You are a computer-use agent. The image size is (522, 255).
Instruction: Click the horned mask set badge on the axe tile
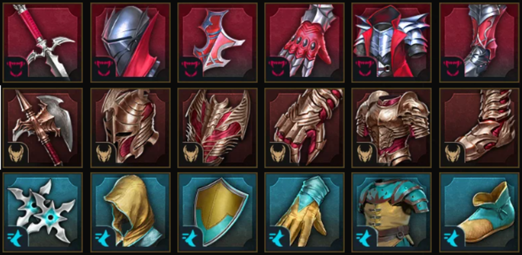click(16, 154)
